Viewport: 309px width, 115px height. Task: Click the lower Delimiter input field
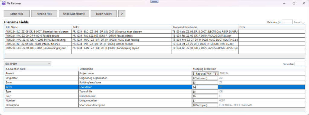tap(300, 64)
